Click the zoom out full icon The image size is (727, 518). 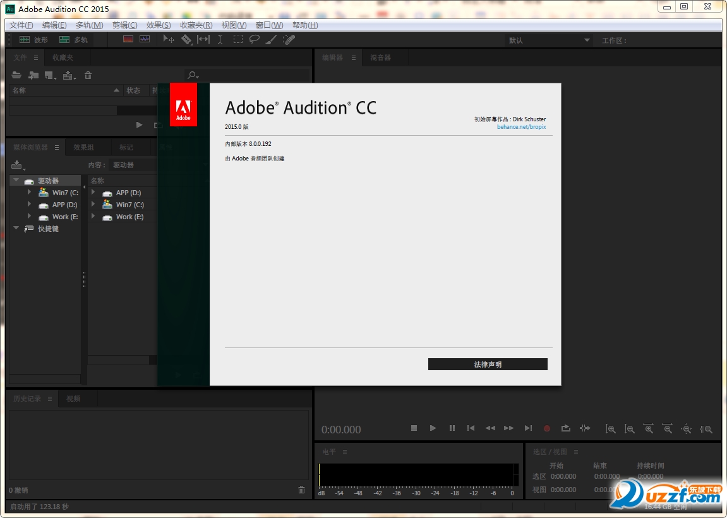(686, 429)
